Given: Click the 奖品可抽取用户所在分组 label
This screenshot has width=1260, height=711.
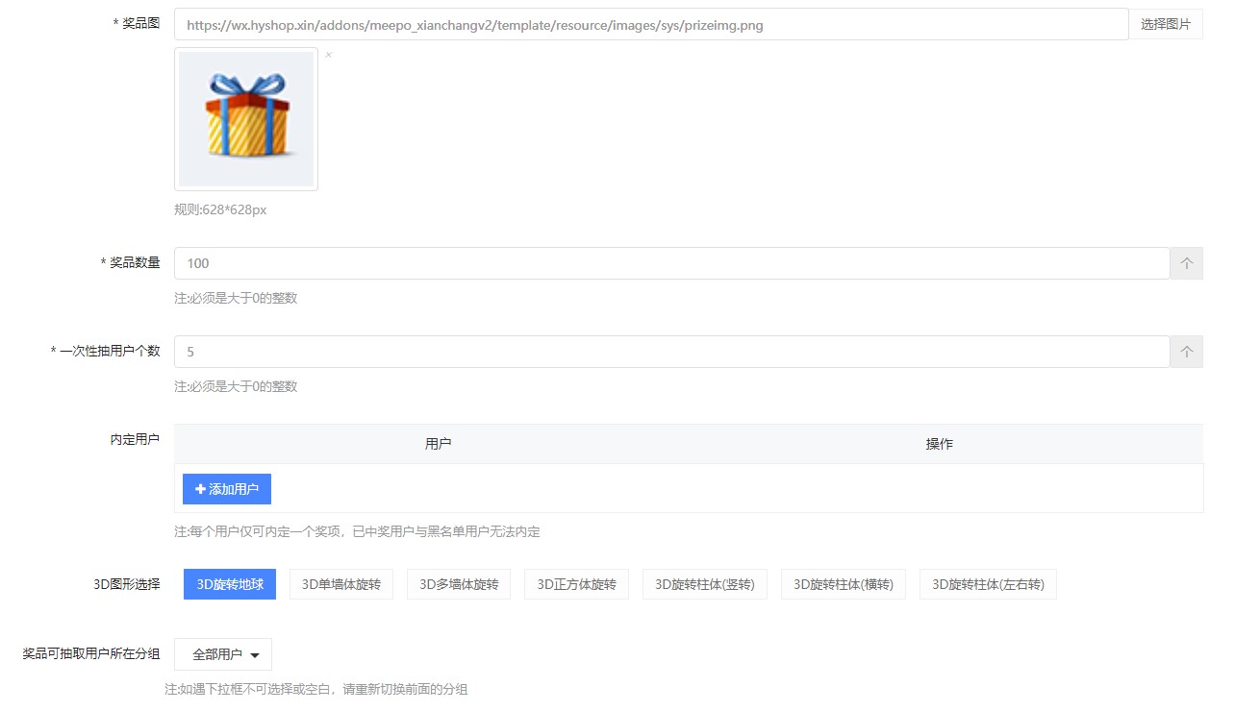Looking at the screenshot, I should [91, 654].
